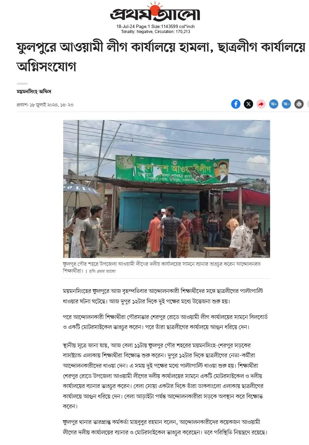
Task: Share the article on Facebook
Action: 235,104
